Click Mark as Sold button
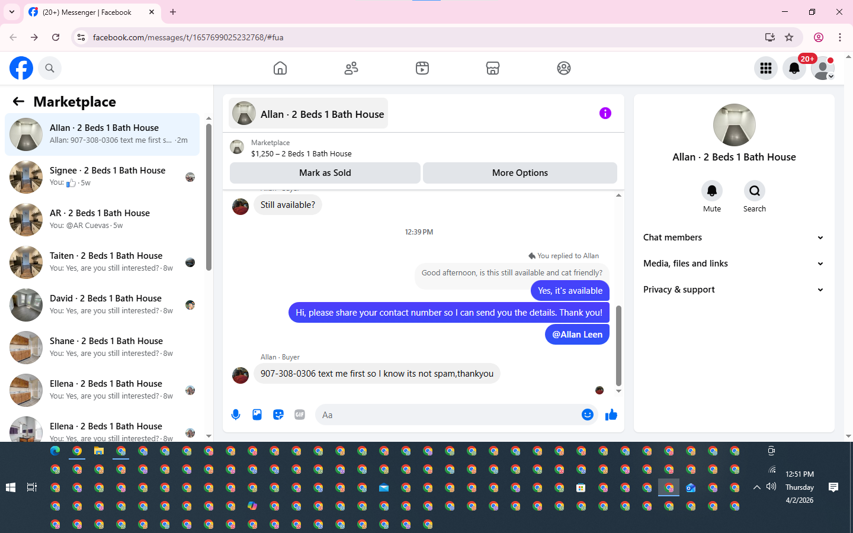 tap(325, 173)
